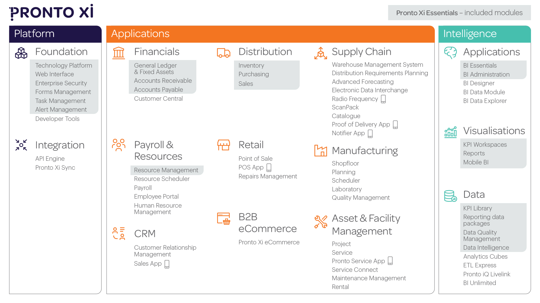Click the Foundation cubes icon
This screenshot has width=540, height=303.
coord(21,53)
